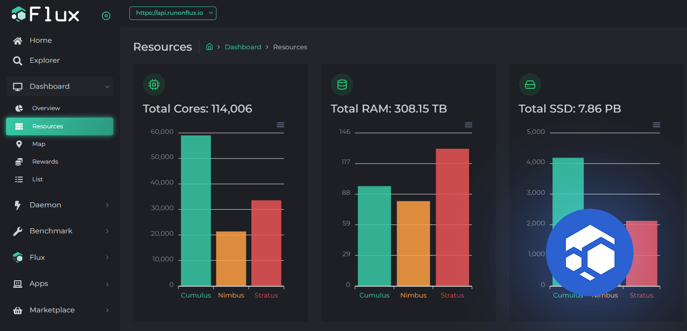Click the Daemon lightning bolt icon
This screenshot has height=331, width=687.
tap(18, 205)
